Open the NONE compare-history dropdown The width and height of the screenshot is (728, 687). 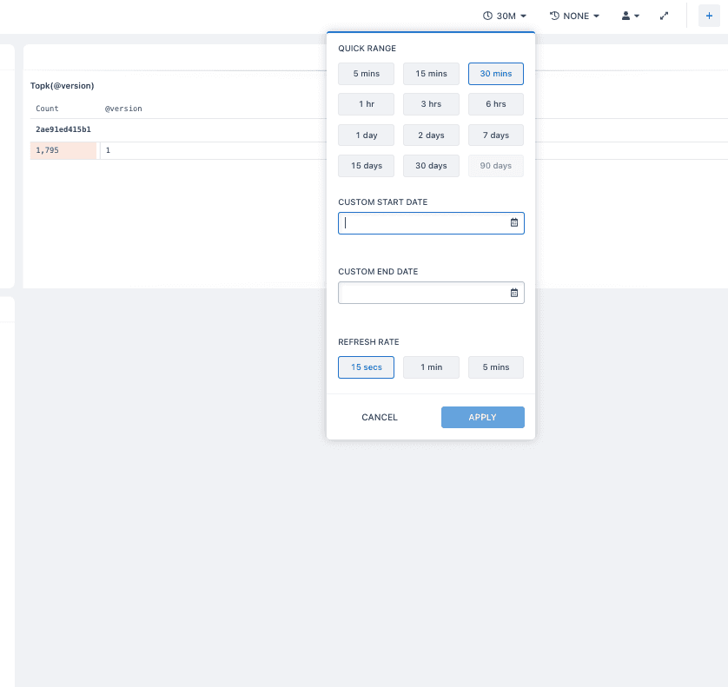pyautogui.click(x=574, y=16)
